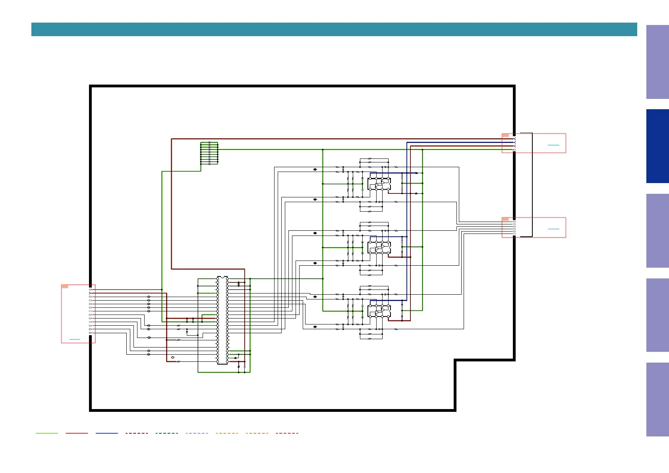669x473 pixels.
Task: Open the blue link in left connector box
Action: (x=75, y=340)
